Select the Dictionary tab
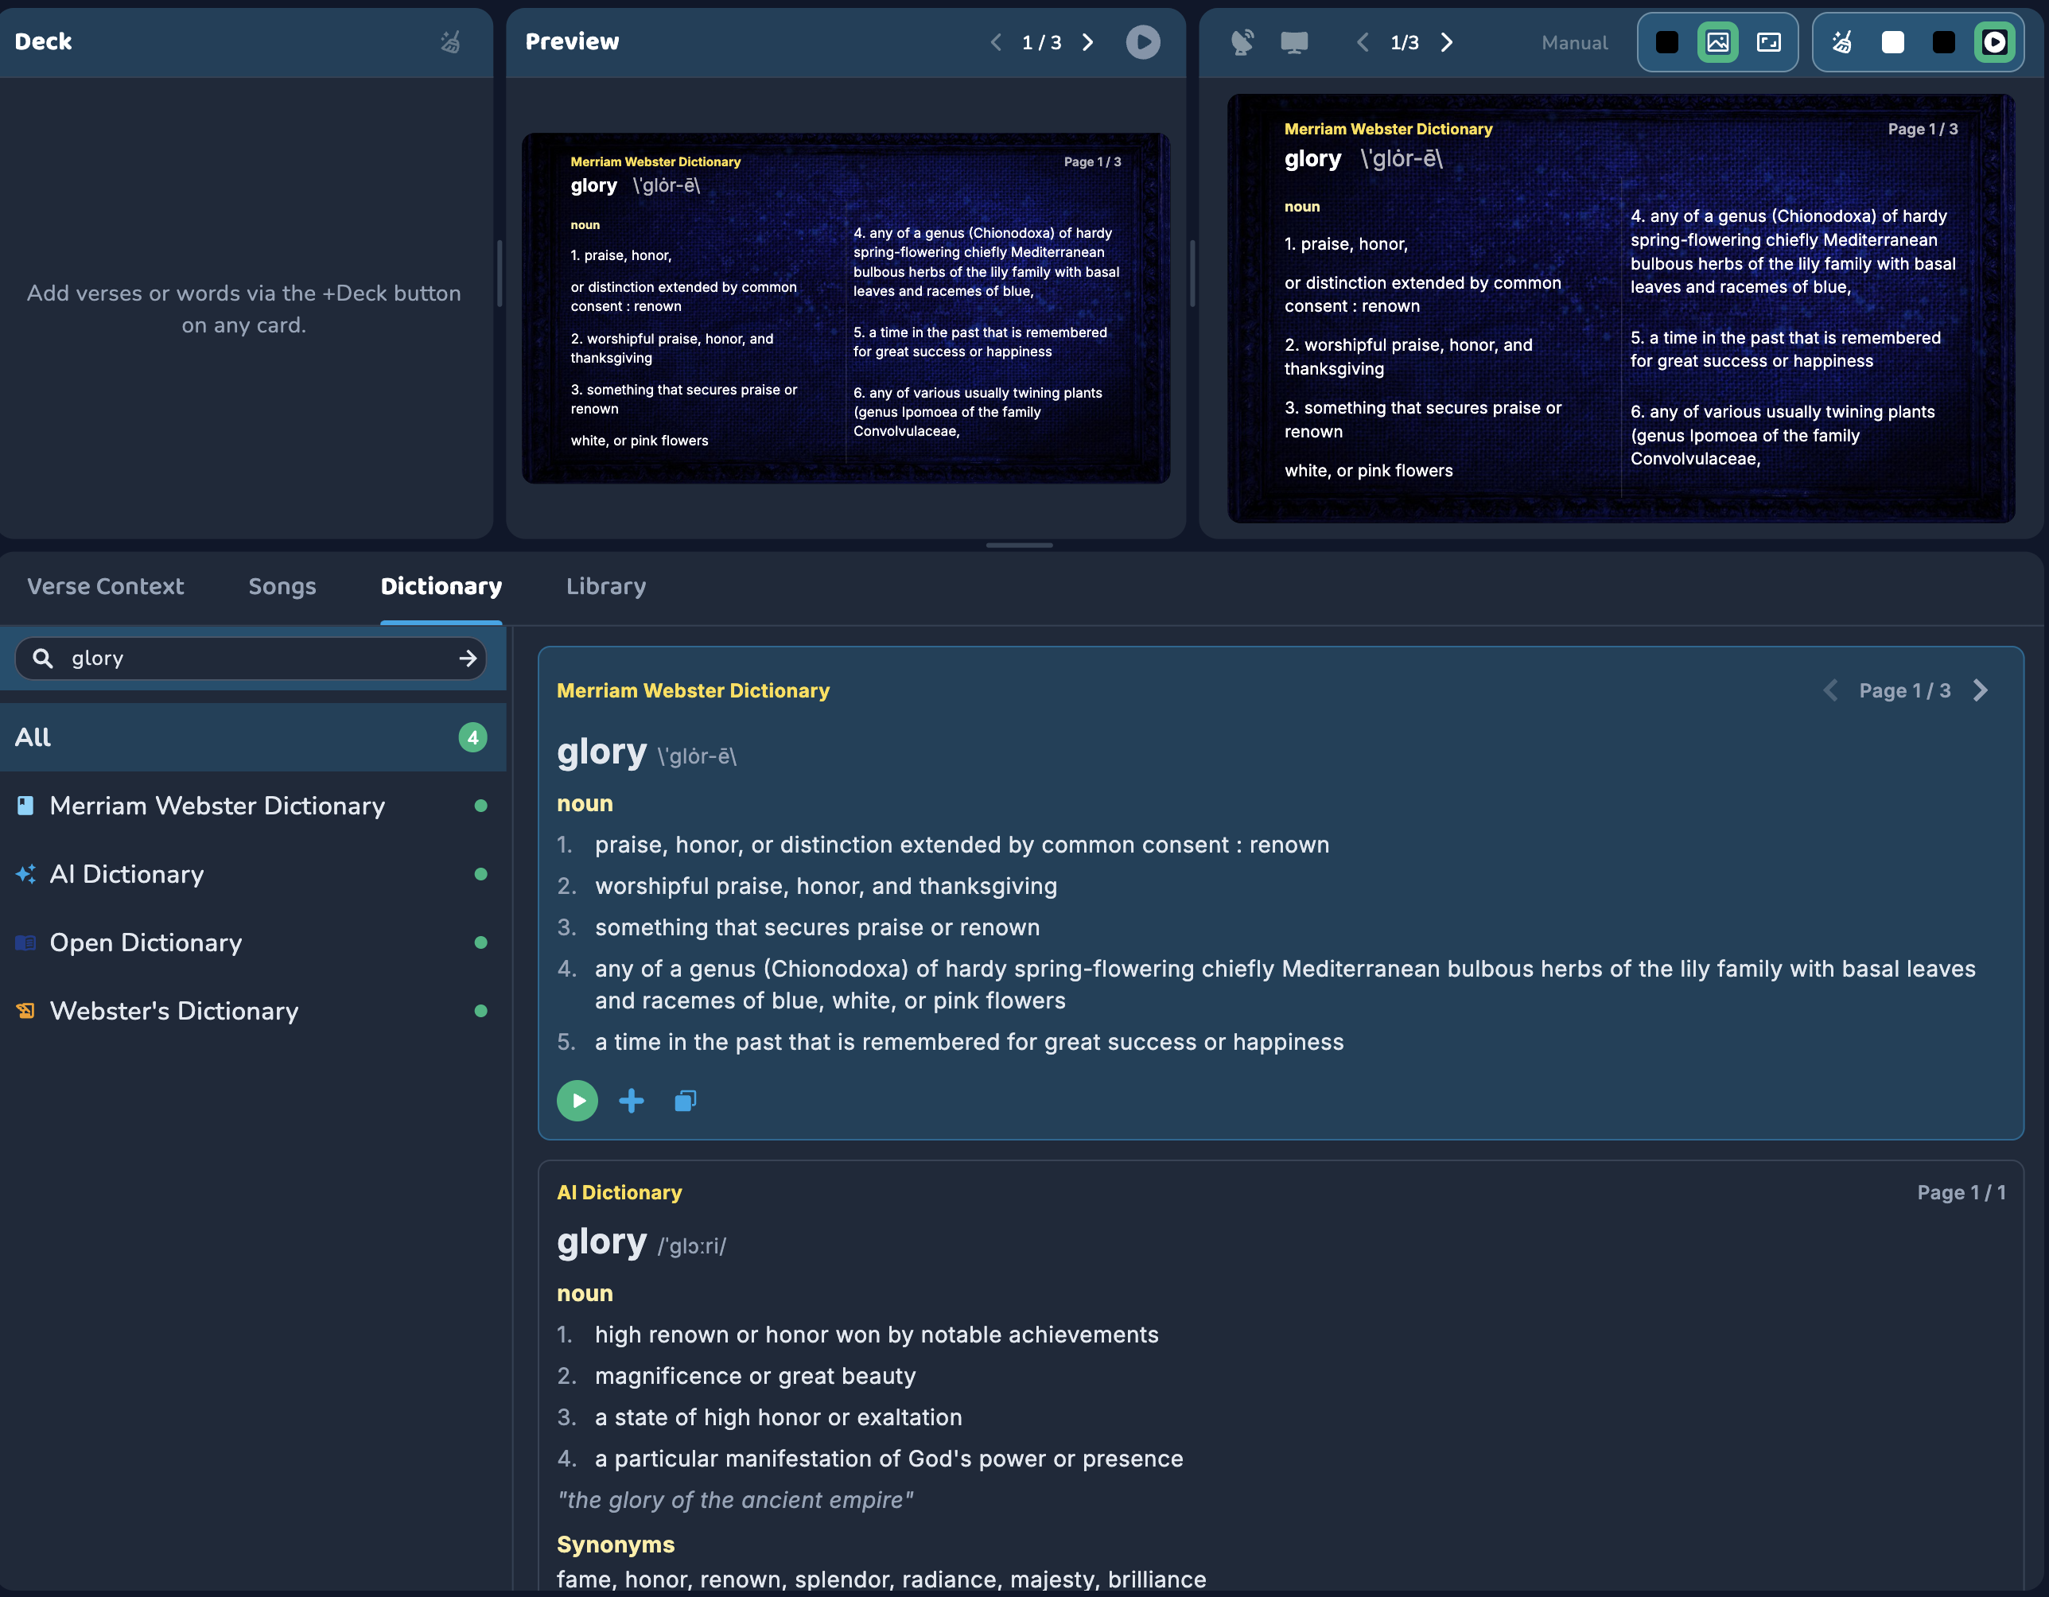The height and width of the screenshot is (1597, 2049). 441,586
